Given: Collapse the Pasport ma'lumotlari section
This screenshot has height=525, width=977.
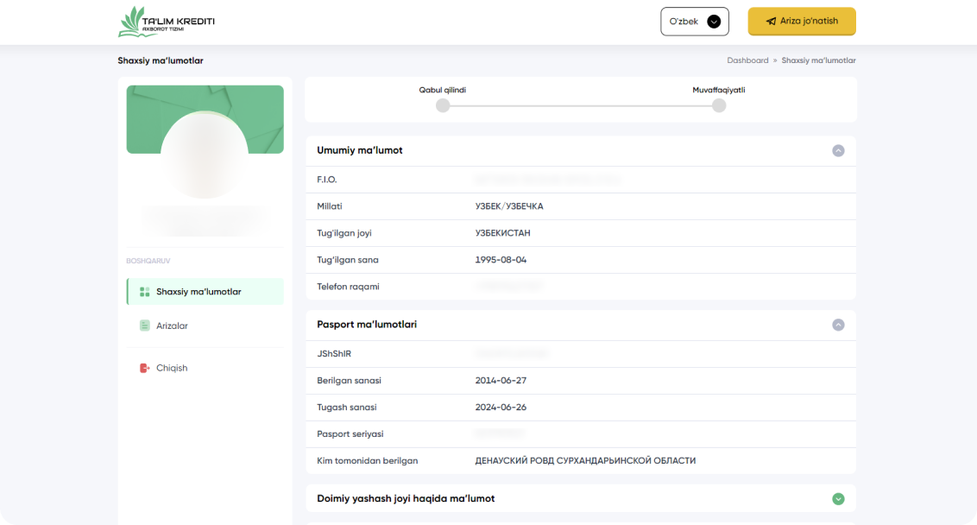Looking at the screenshot, I should 838,325.
